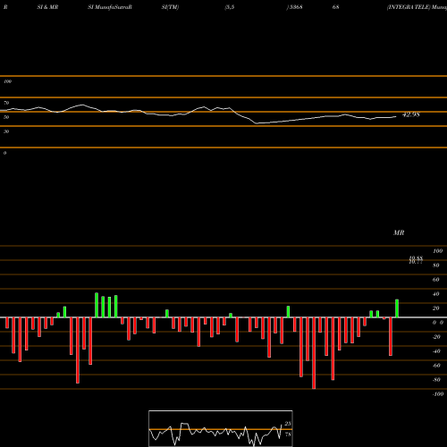Click the "(5,5" parameter text in header
The height and width of the screenshot is (447, 447).
point(229,7)
